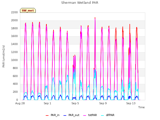Click the chart title Sherman Wetland PAR

(80, 2)
